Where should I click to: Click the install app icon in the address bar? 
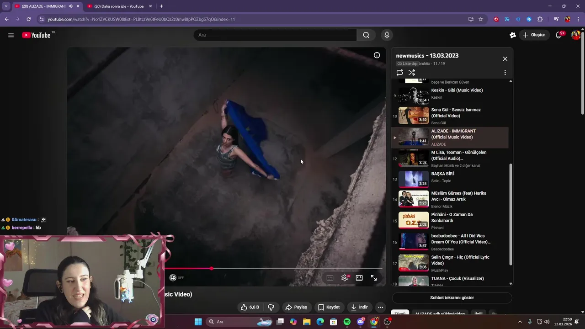point(471,19)
